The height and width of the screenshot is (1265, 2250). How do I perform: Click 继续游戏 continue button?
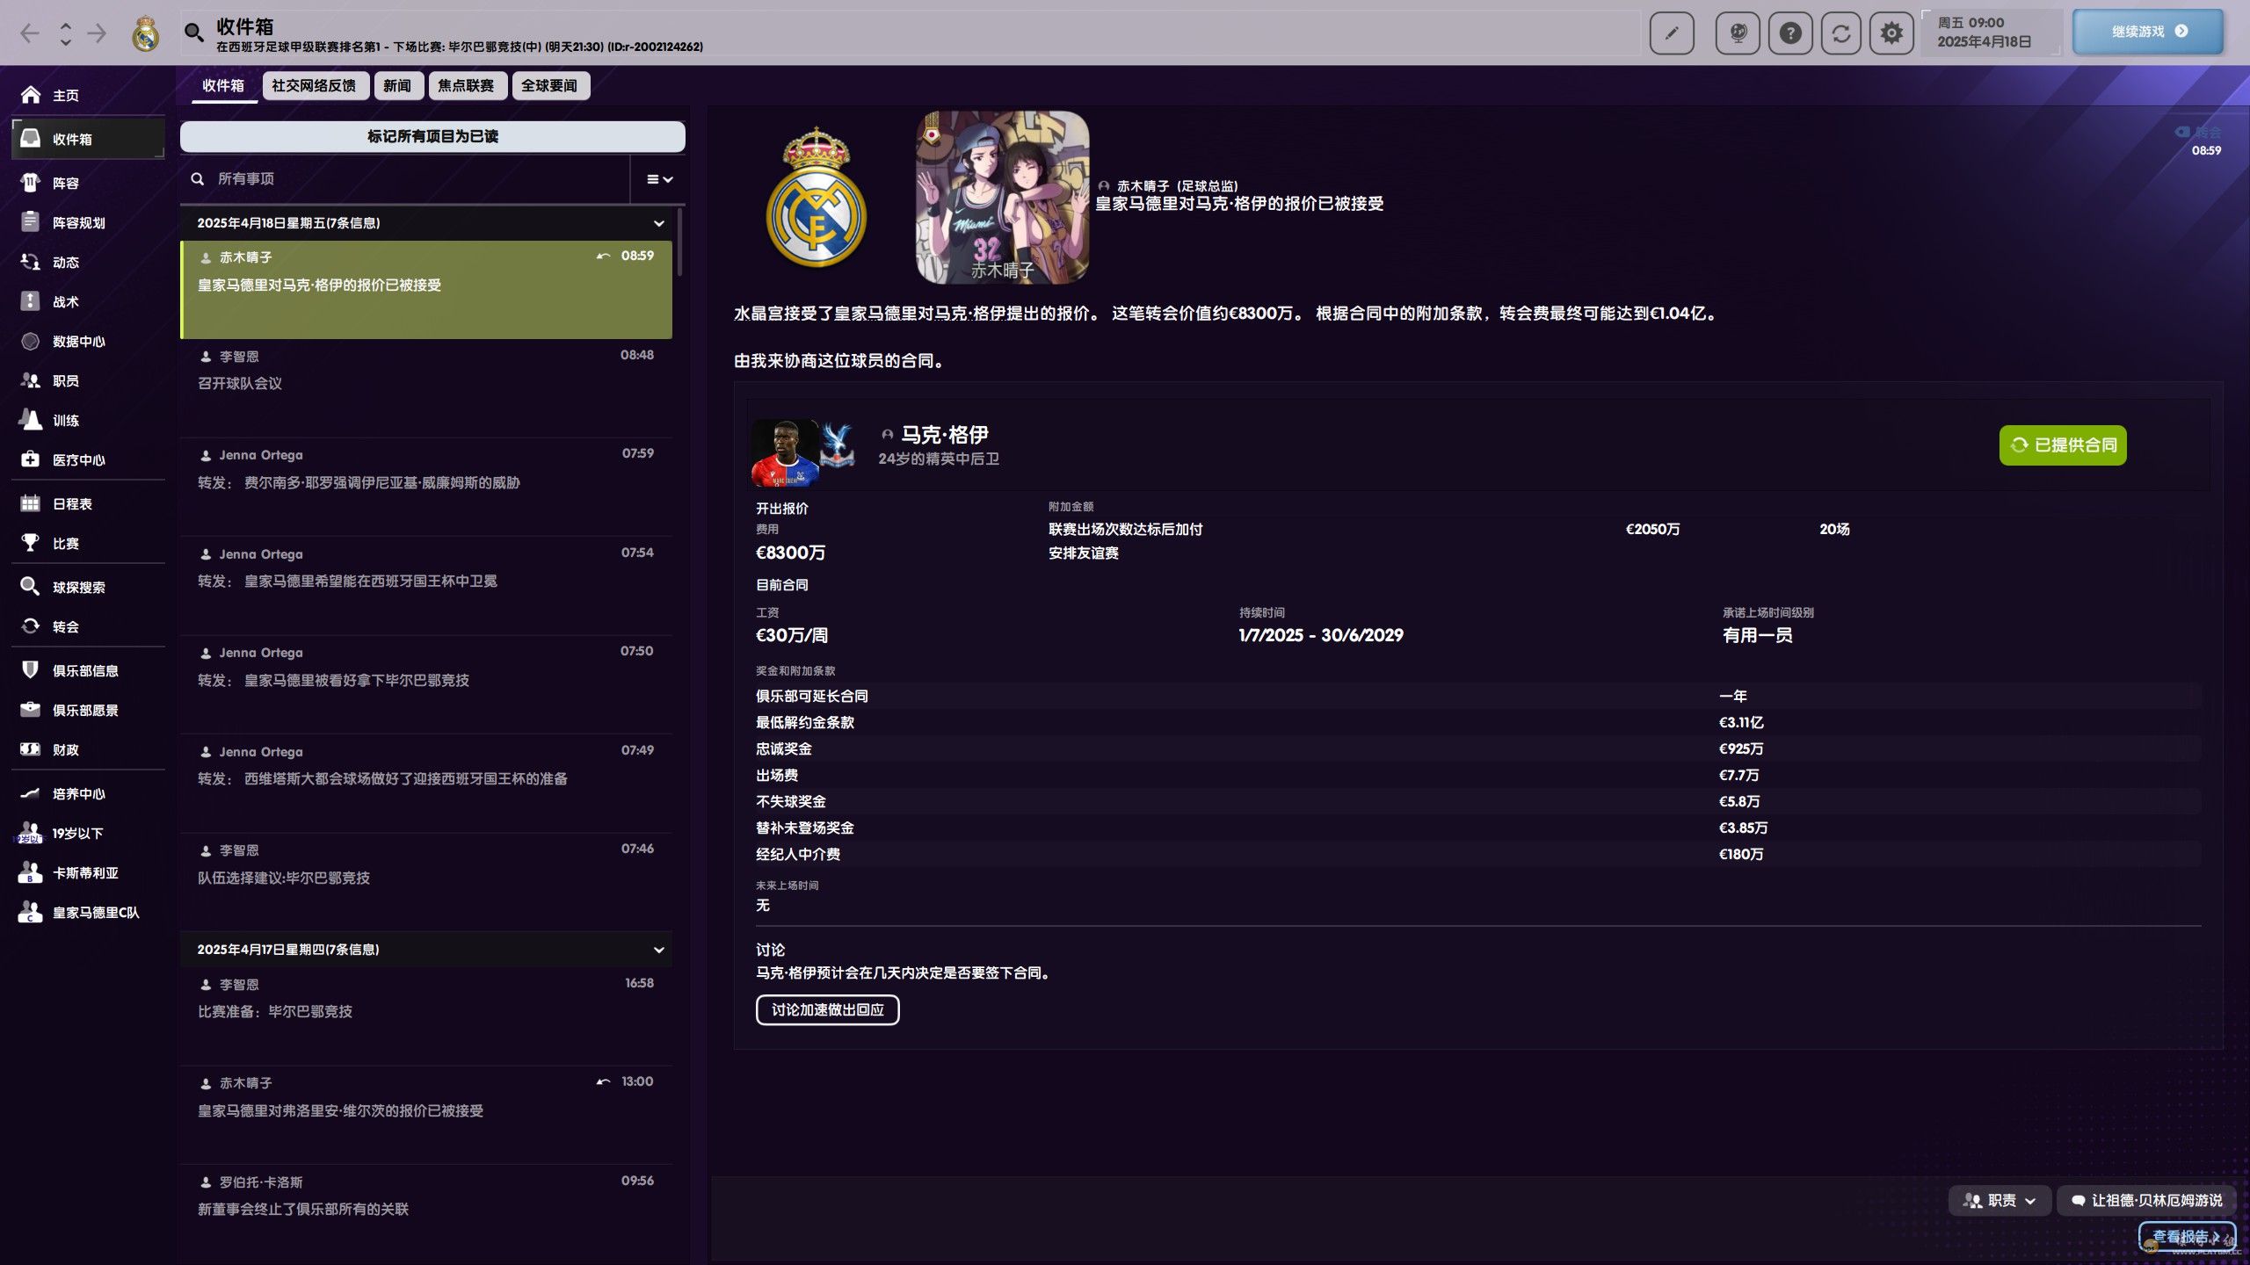click(2148, 32)
